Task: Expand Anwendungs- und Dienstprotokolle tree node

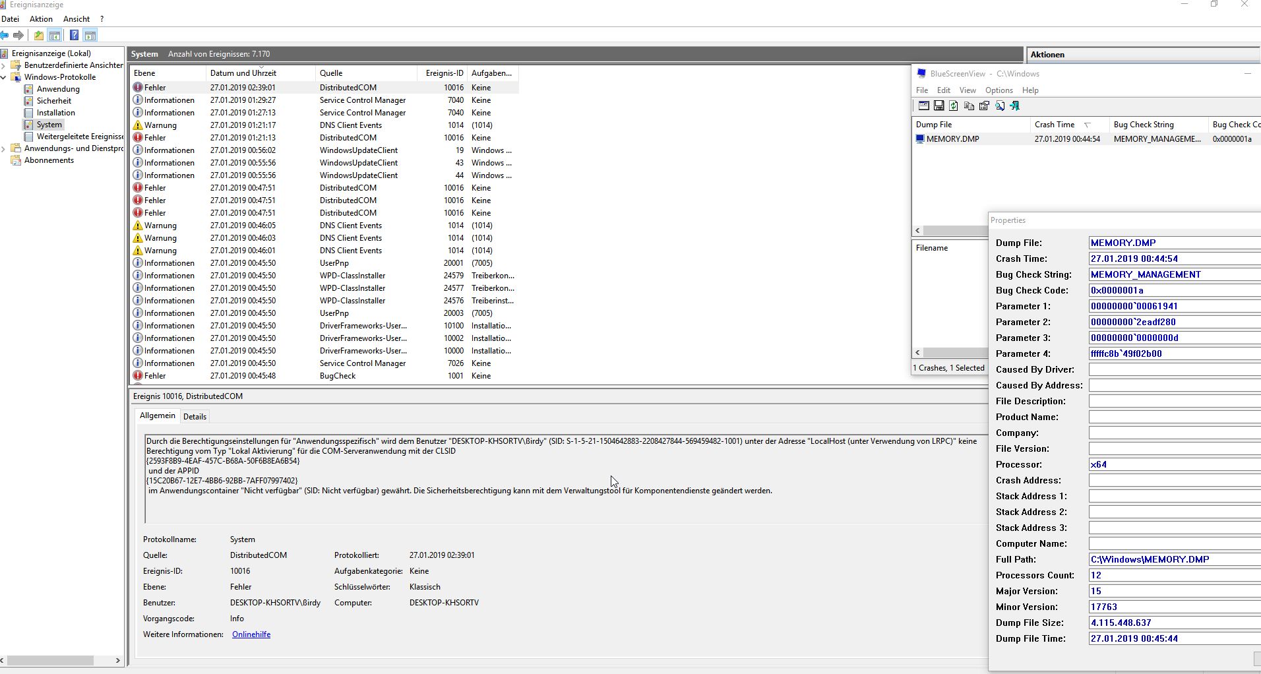Action: pyautogui.click(x=4, y=148)
